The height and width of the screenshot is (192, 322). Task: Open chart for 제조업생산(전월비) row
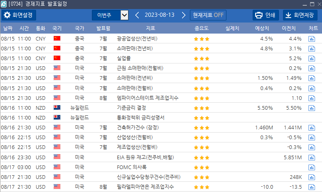311,147
